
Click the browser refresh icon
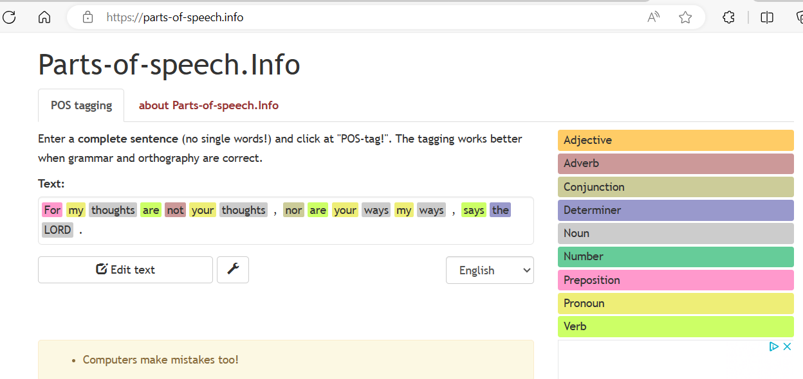(9, 17)
